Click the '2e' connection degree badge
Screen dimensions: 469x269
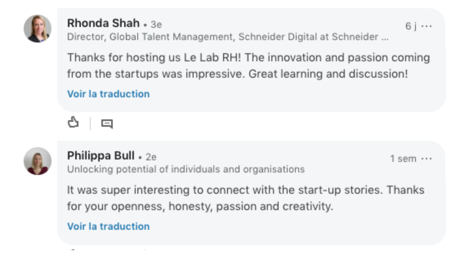(x=151, y=157)
